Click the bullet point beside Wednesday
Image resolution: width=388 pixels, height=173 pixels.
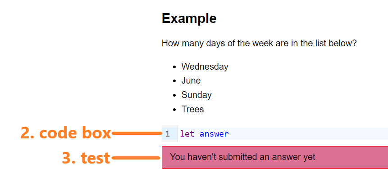(x=175, y=67)
